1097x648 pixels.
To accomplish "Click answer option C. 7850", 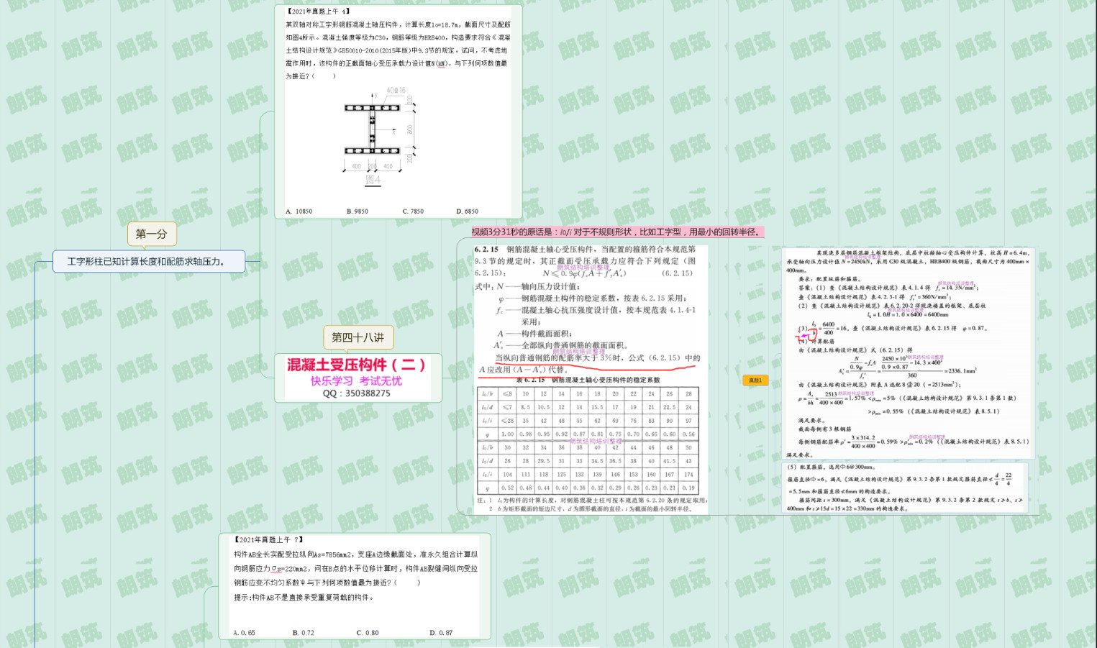I will [414, 211].
